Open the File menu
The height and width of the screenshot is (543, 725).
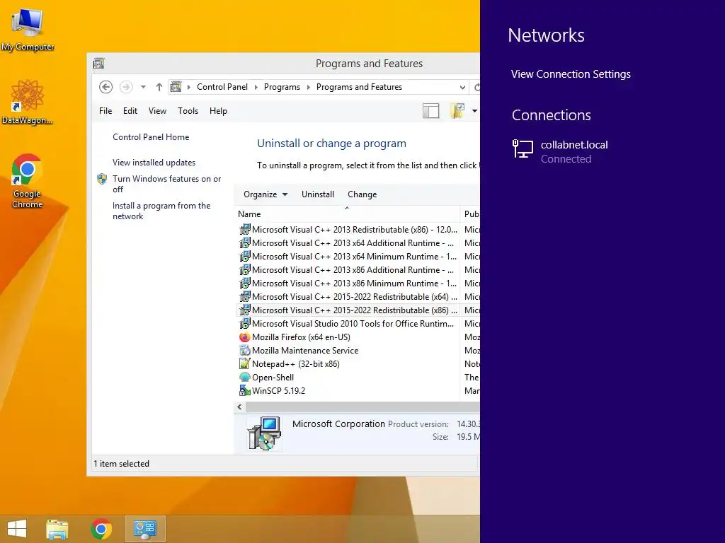click(x=105, y=111)
